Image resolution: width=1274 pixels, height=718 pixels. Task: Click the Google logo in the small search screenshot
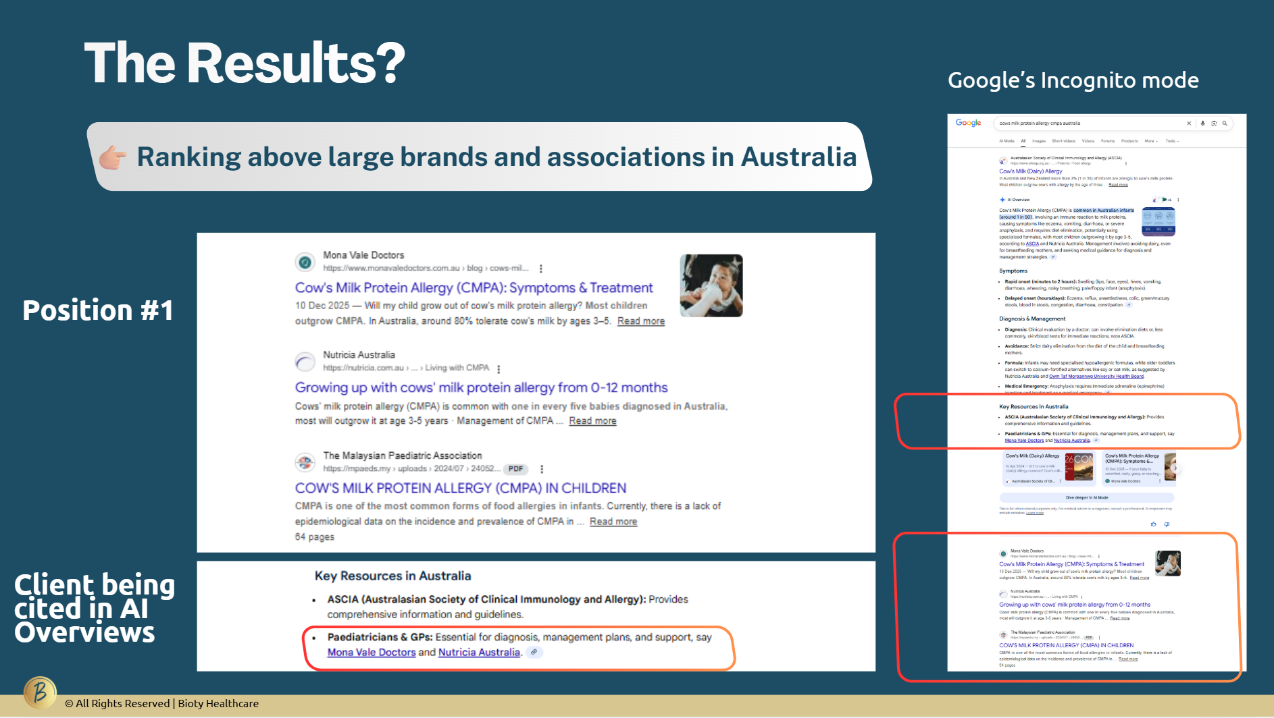[x=968, y=123]
